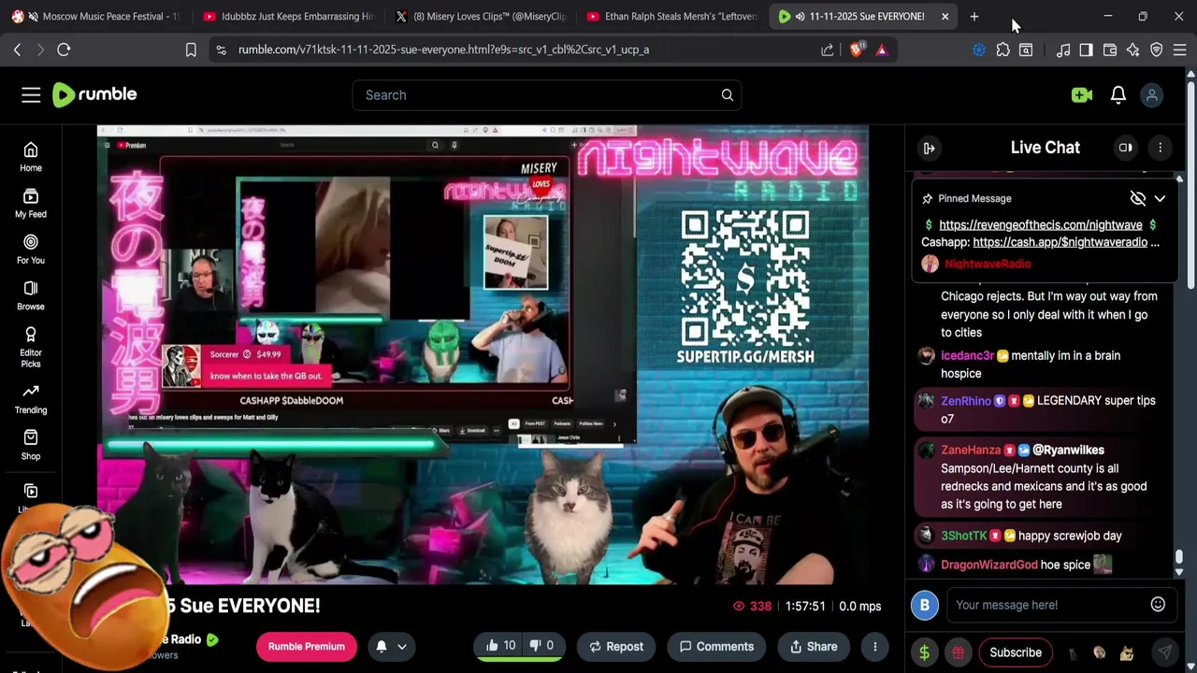Open a new browser tab
This screenshot has width=1197, height=673.
pos(973,16)
